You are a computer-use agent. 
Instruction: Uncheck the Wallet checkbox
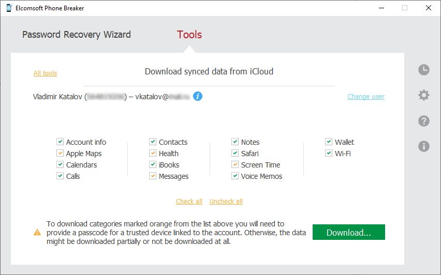tap(329, 142)
